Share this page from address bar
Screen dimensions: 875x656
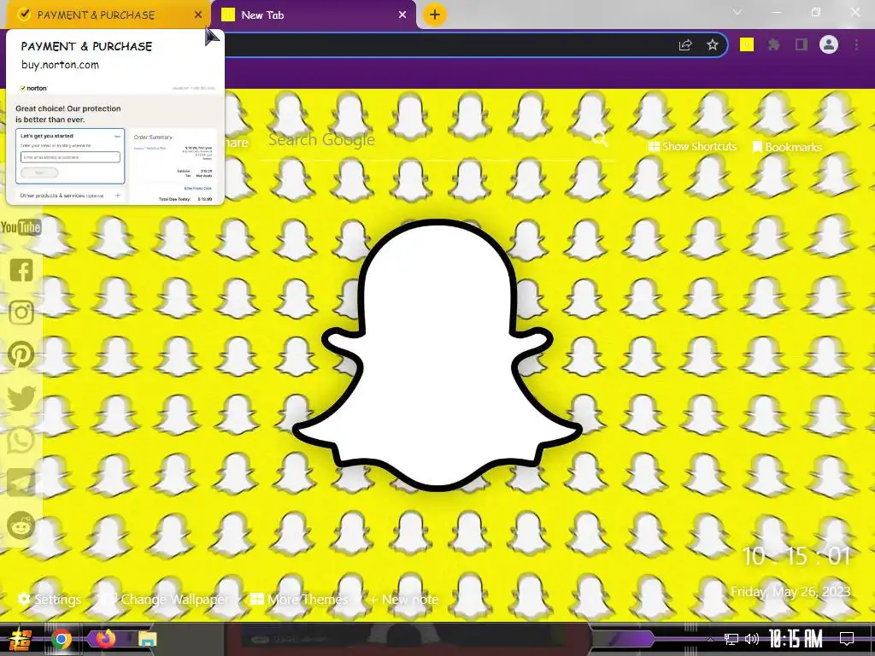coord(685,45)
